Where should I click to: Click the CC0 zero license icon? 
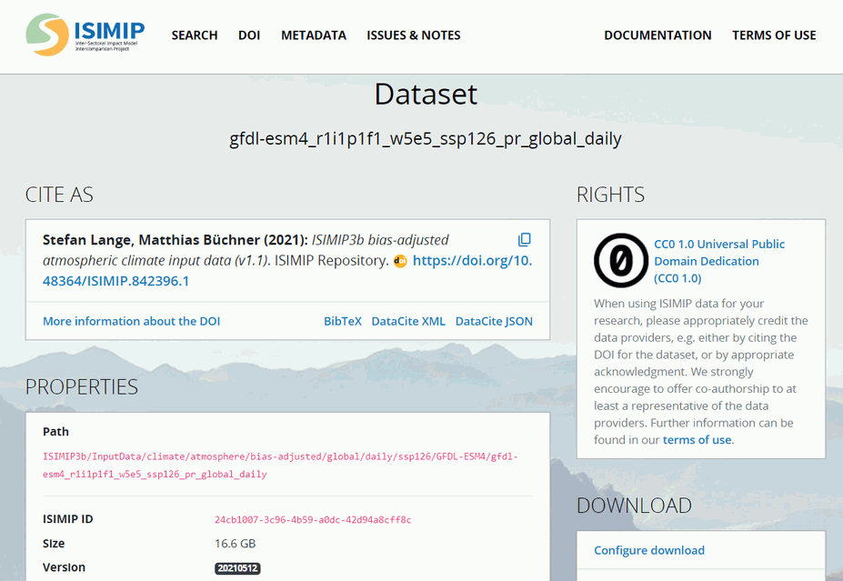(620, 260)
